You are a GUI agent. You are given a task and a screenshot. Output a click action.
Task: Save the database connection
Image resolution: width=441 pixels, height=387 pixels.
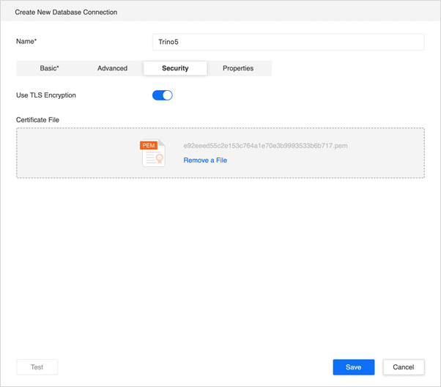click(354, 367)
